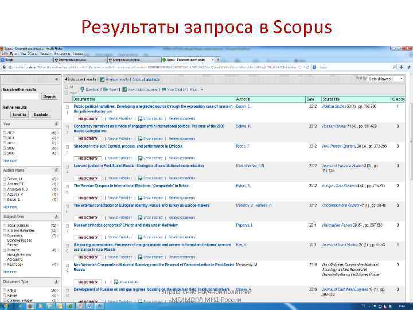413x310 pixels.
Task: Click Show abstract icon for Law and justice result
Action: (140, 178)
